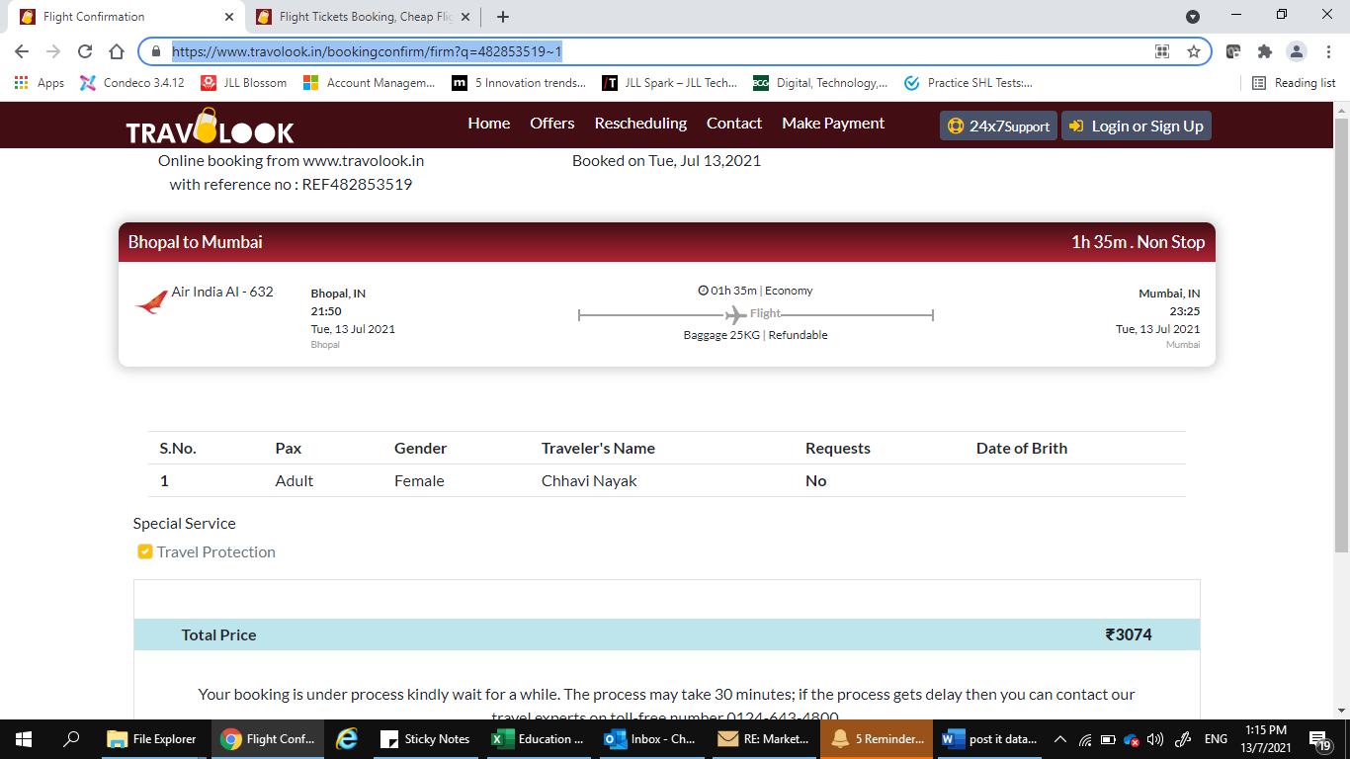Open the Apps bookmarks grid icon
1350x759 pixels.
22,83
